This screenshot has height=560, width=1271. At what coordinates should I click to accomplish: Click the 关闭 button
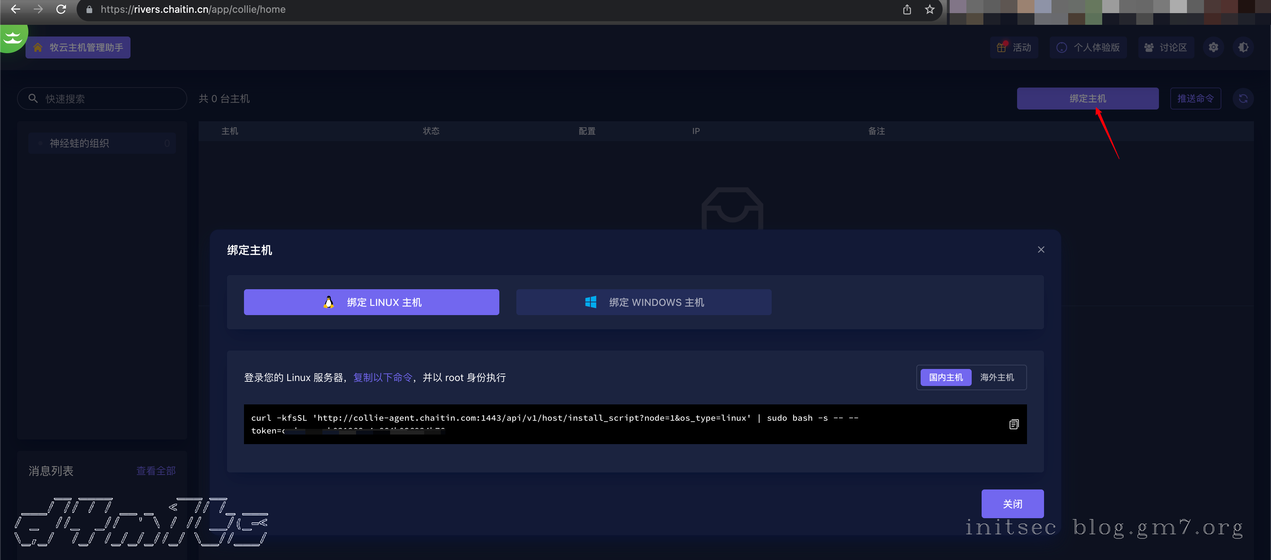(1012, 504)
